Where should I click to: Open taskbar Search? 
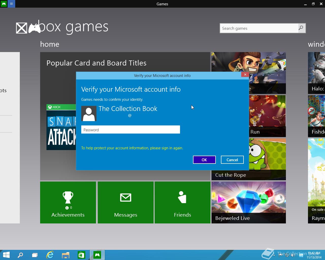click(20, 255)
